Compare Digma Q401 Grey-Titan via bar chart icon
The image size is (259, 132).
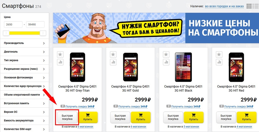point(60,62)
